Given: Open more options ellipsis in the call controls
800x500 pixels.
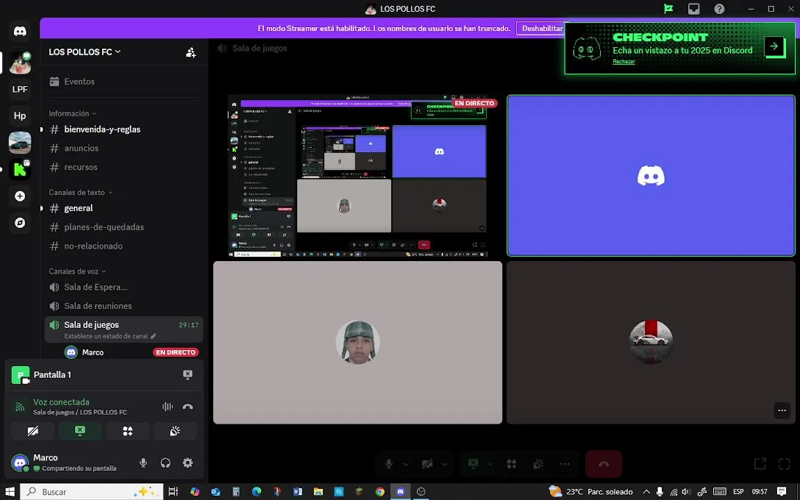Looking at the screenshot, I should point(565,464).
